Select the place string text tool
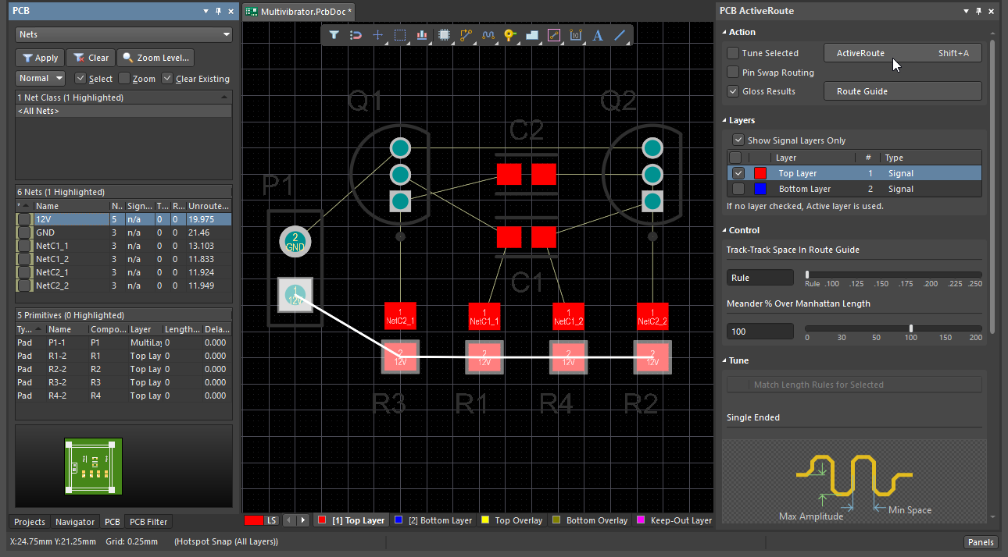The image size is (1008, 557). (598, 35)
